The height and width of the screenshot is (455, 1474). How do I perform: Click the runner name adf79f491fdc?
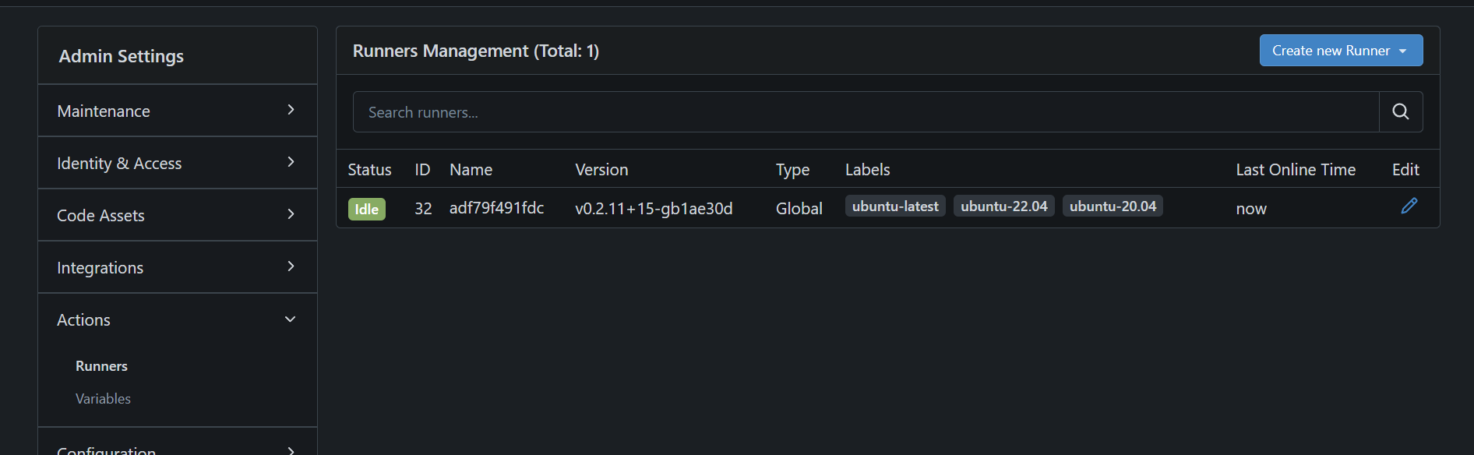tap(496, 208)
